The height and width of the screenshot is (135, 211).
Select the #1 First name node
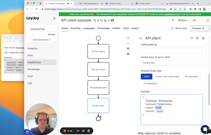pyautogui.click(x=98, y=51)
